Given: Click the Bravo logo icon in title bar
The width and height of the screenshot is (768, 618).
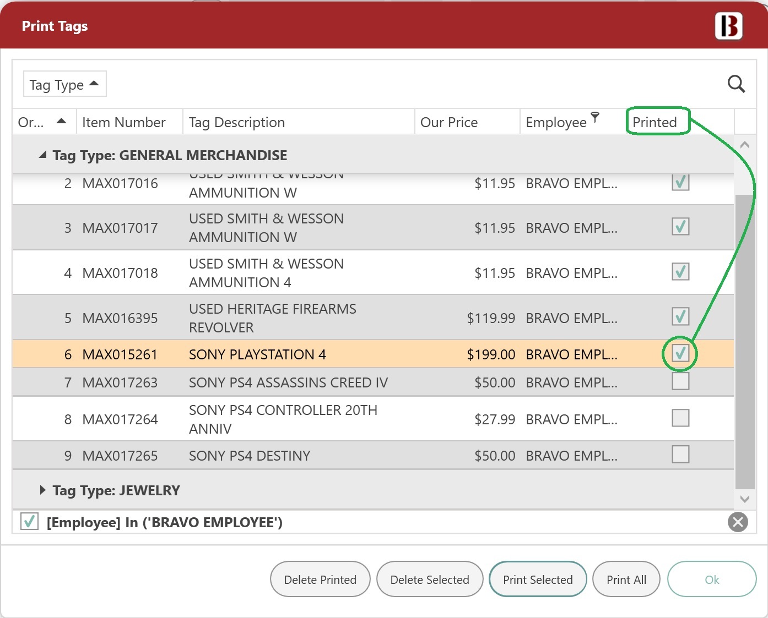Looking at the screenshot, I should [x=729, y=26].
